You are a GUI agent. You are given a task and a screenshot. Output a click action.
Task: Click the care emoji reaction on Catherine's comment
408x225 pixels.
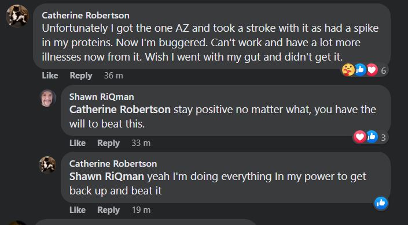tap(348, 70)
